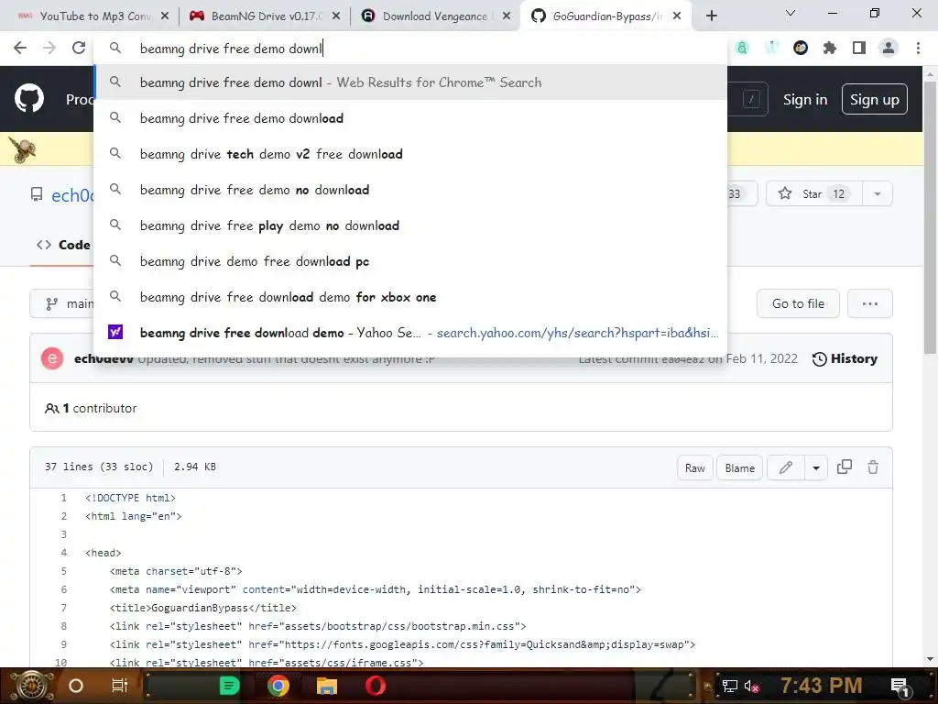The height and width of the screenshot is (704, 938).
Task: Click the muted speaker tray icon
Action: [x=751, y=686]
